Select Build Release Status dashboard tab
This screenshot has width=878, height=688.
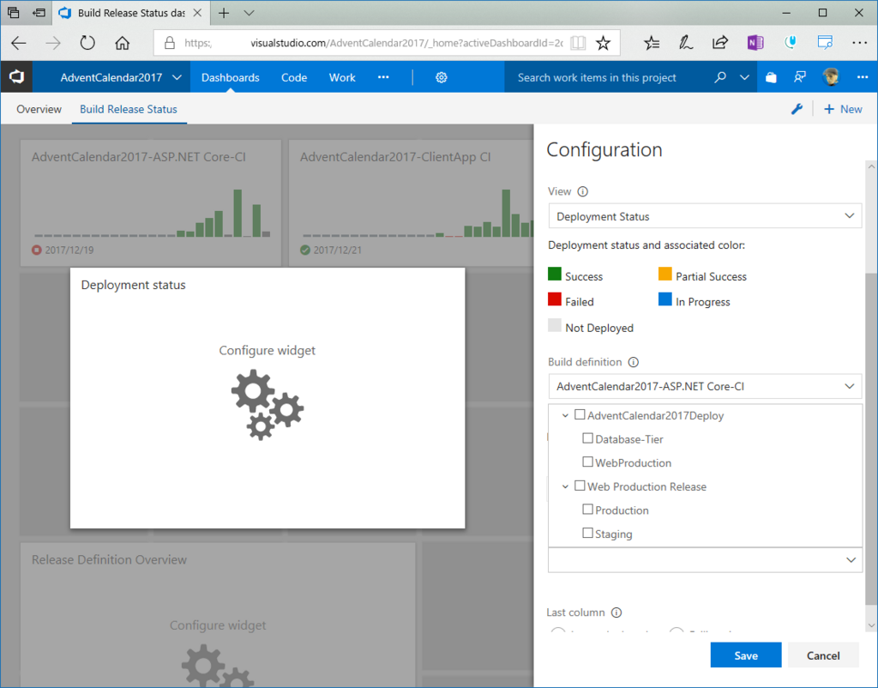pyautogui.click(x=129, y=109)
